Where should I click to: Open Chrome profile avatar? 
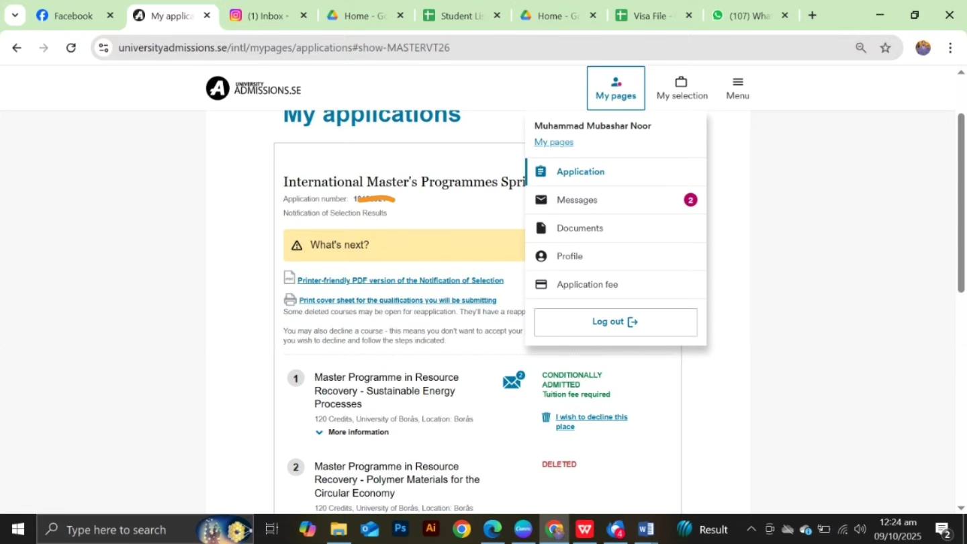coord(923,48)
